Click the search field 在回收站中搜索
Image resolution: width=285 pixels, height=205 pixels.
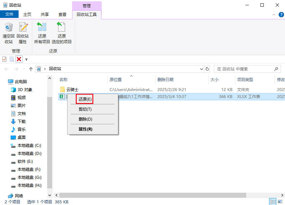(x=247, y=69)
